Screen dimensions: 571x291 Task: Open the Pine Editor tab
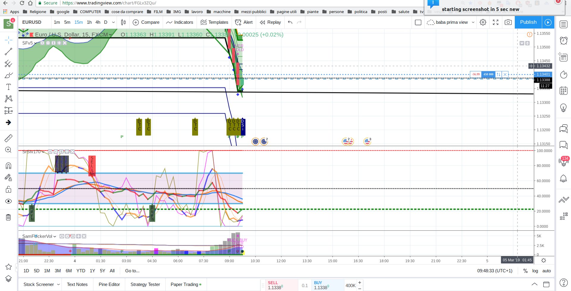(109, 284)
